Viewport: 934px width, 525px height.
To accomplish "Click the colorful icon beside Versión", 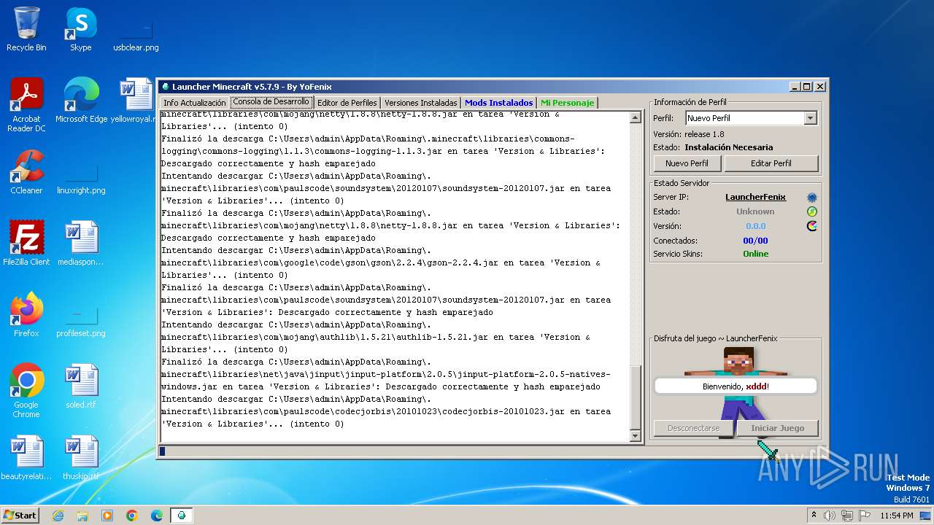I will click(811, 226).
